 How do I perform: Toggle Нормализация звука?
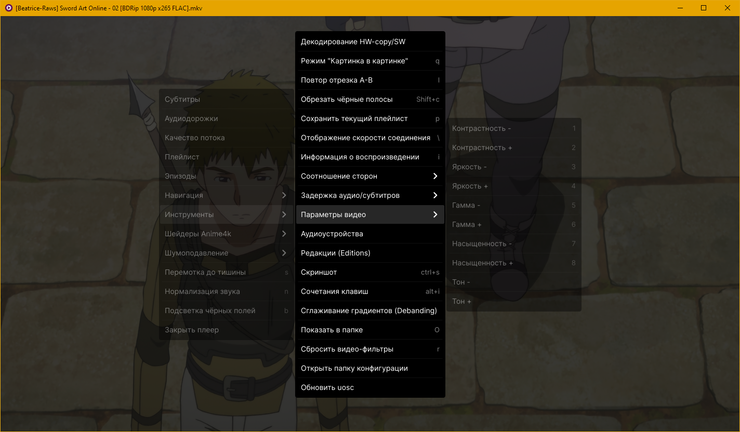point(227,291)
